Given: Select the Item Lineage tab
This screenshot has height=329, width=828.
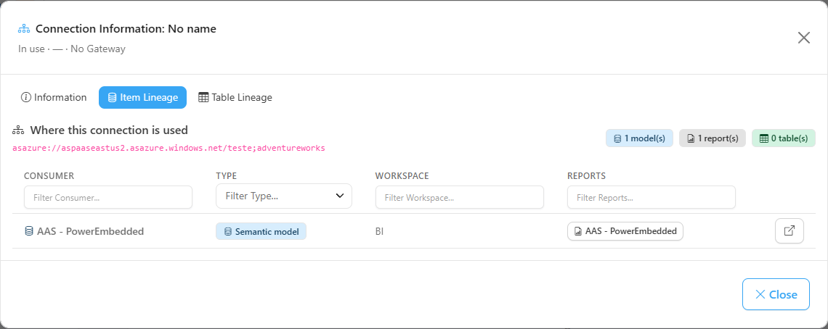Looking at the screenshot, I should [x=142, y=98].
